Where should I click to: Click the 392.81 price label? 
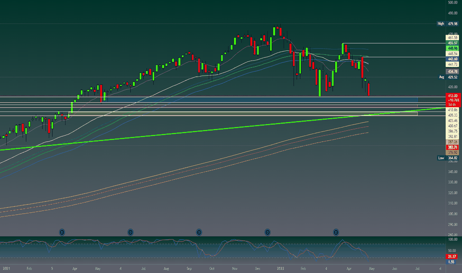coord(453,136)
